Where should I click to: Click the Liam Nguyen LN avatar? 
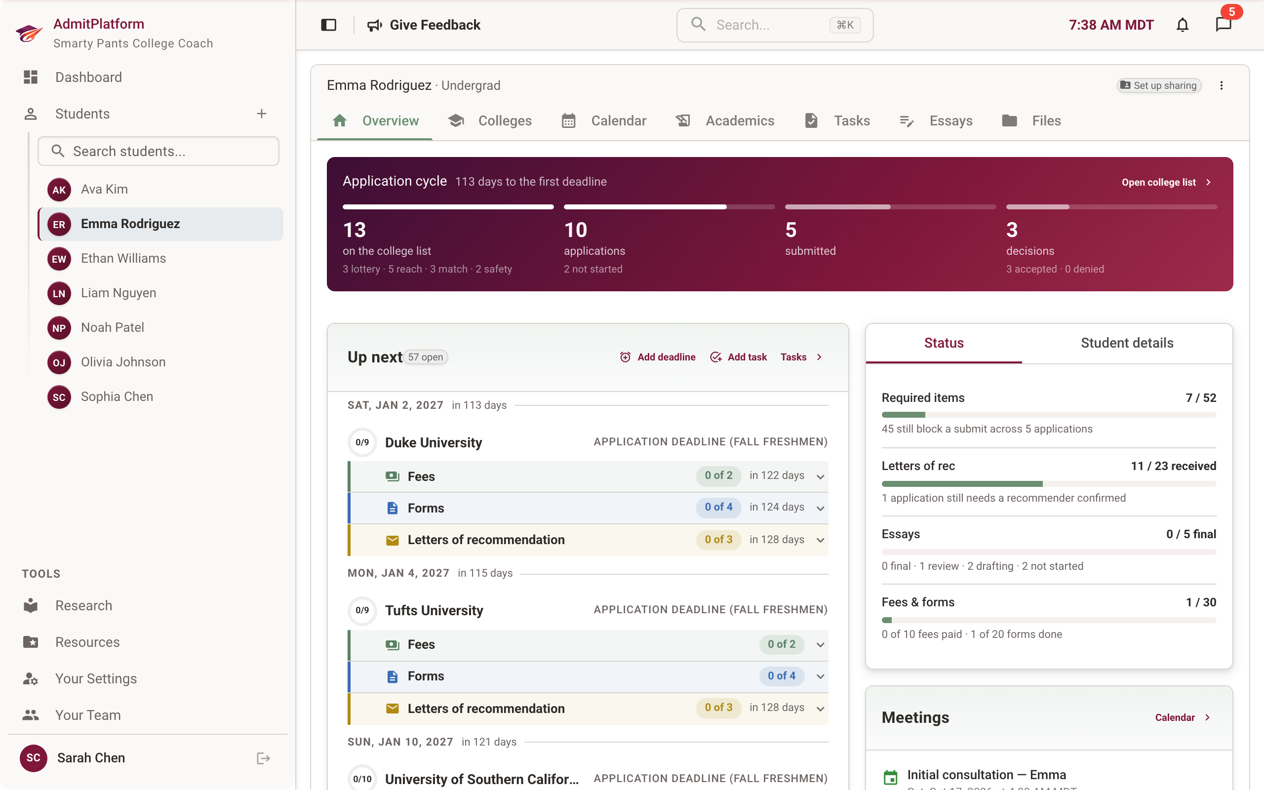(x=59, y=293)
